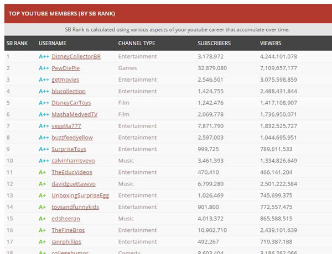Open buzzfeedyellow channel link
The width and height of the screenshot is (332, 254).
[72, 138]
